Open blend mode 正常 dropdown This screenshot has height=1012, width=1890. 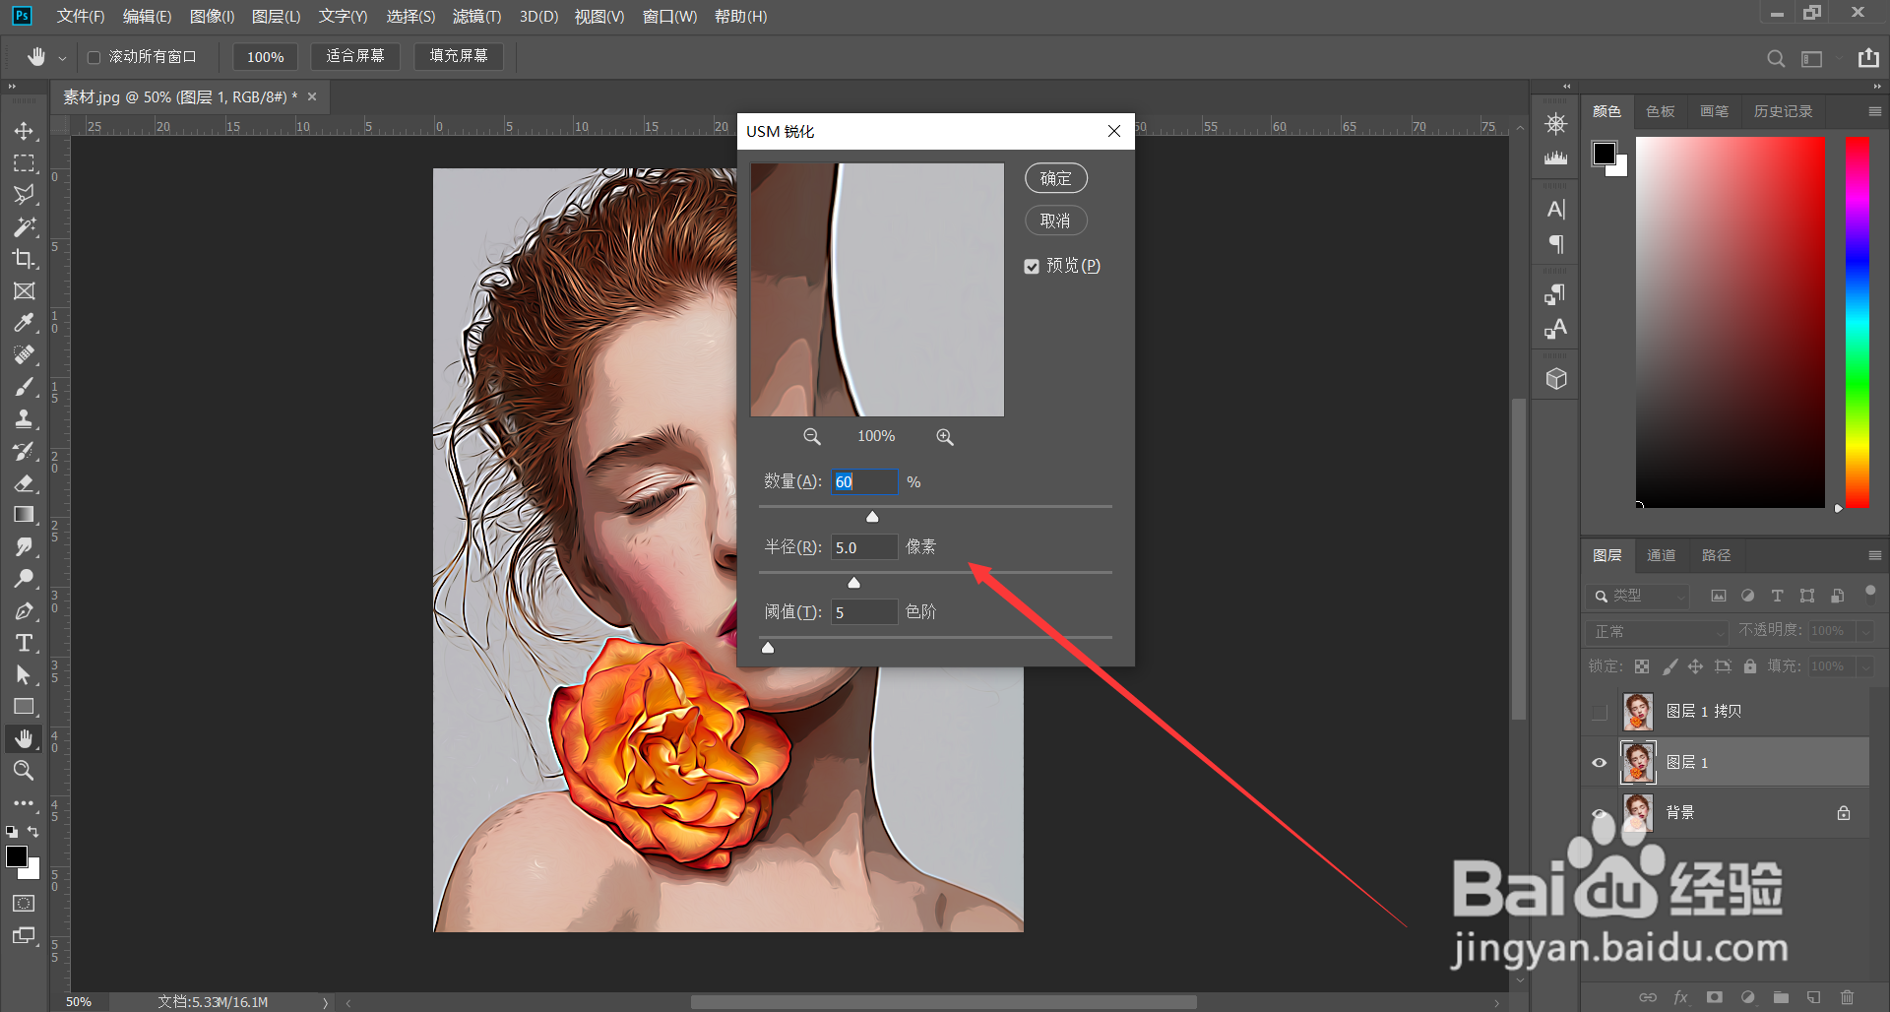[1658, 631]
